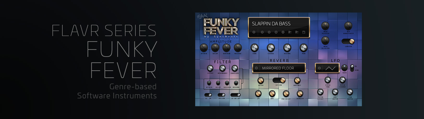Flip the LFO Hz/Sync switch

(x=352, y=68)
